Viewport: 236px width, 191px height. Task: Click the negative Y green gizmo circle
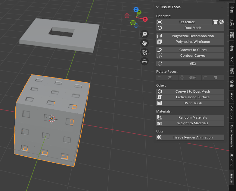coord(133,23)
